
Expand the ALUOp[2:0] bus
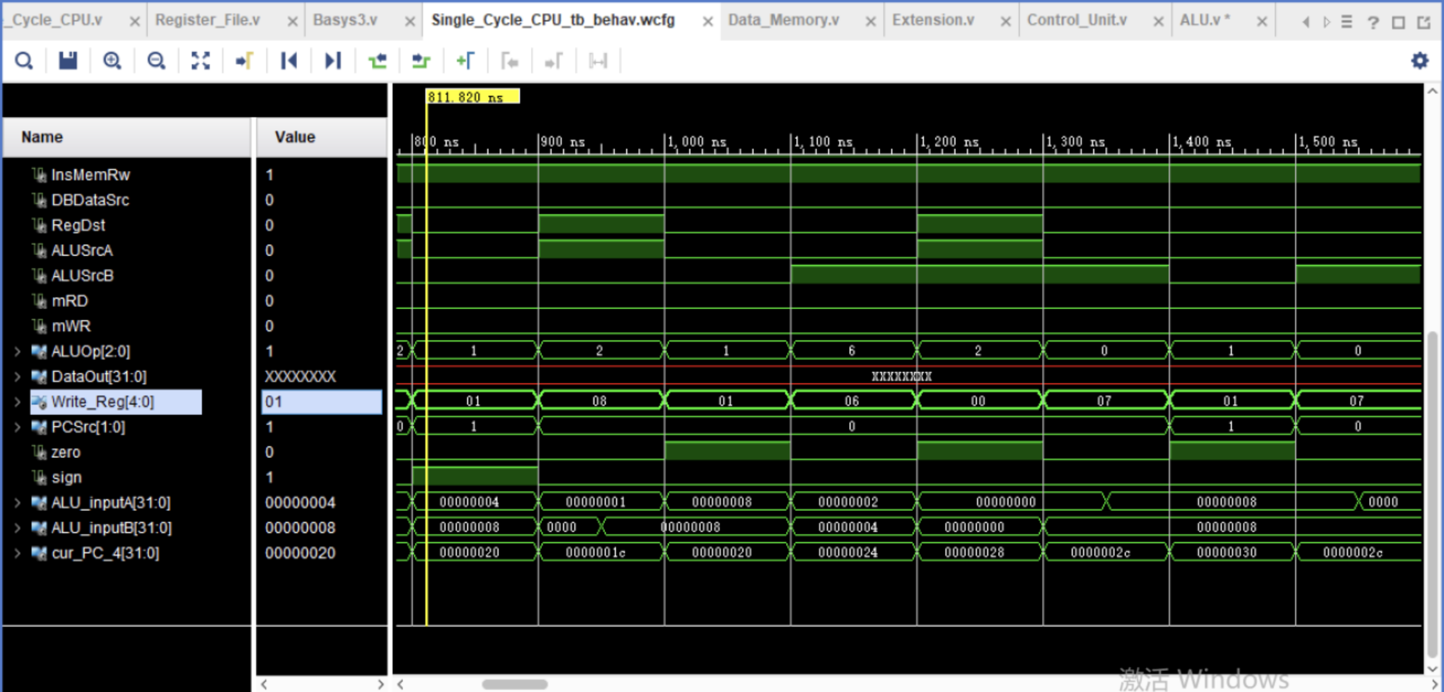(17, 352)
